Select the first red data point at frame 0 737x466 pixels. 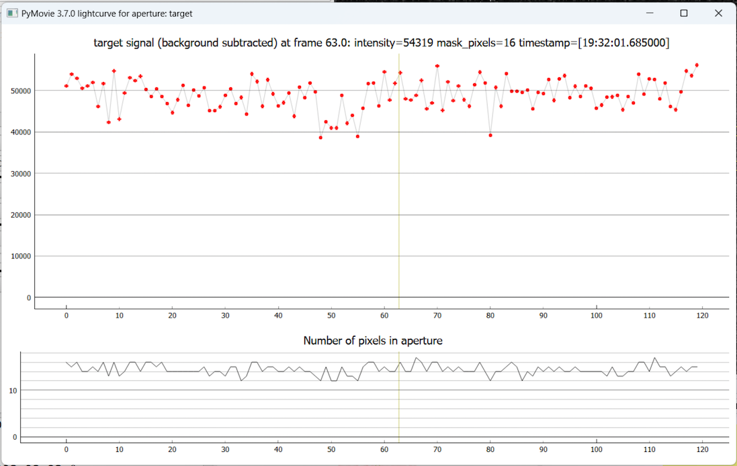click(66, 86)
